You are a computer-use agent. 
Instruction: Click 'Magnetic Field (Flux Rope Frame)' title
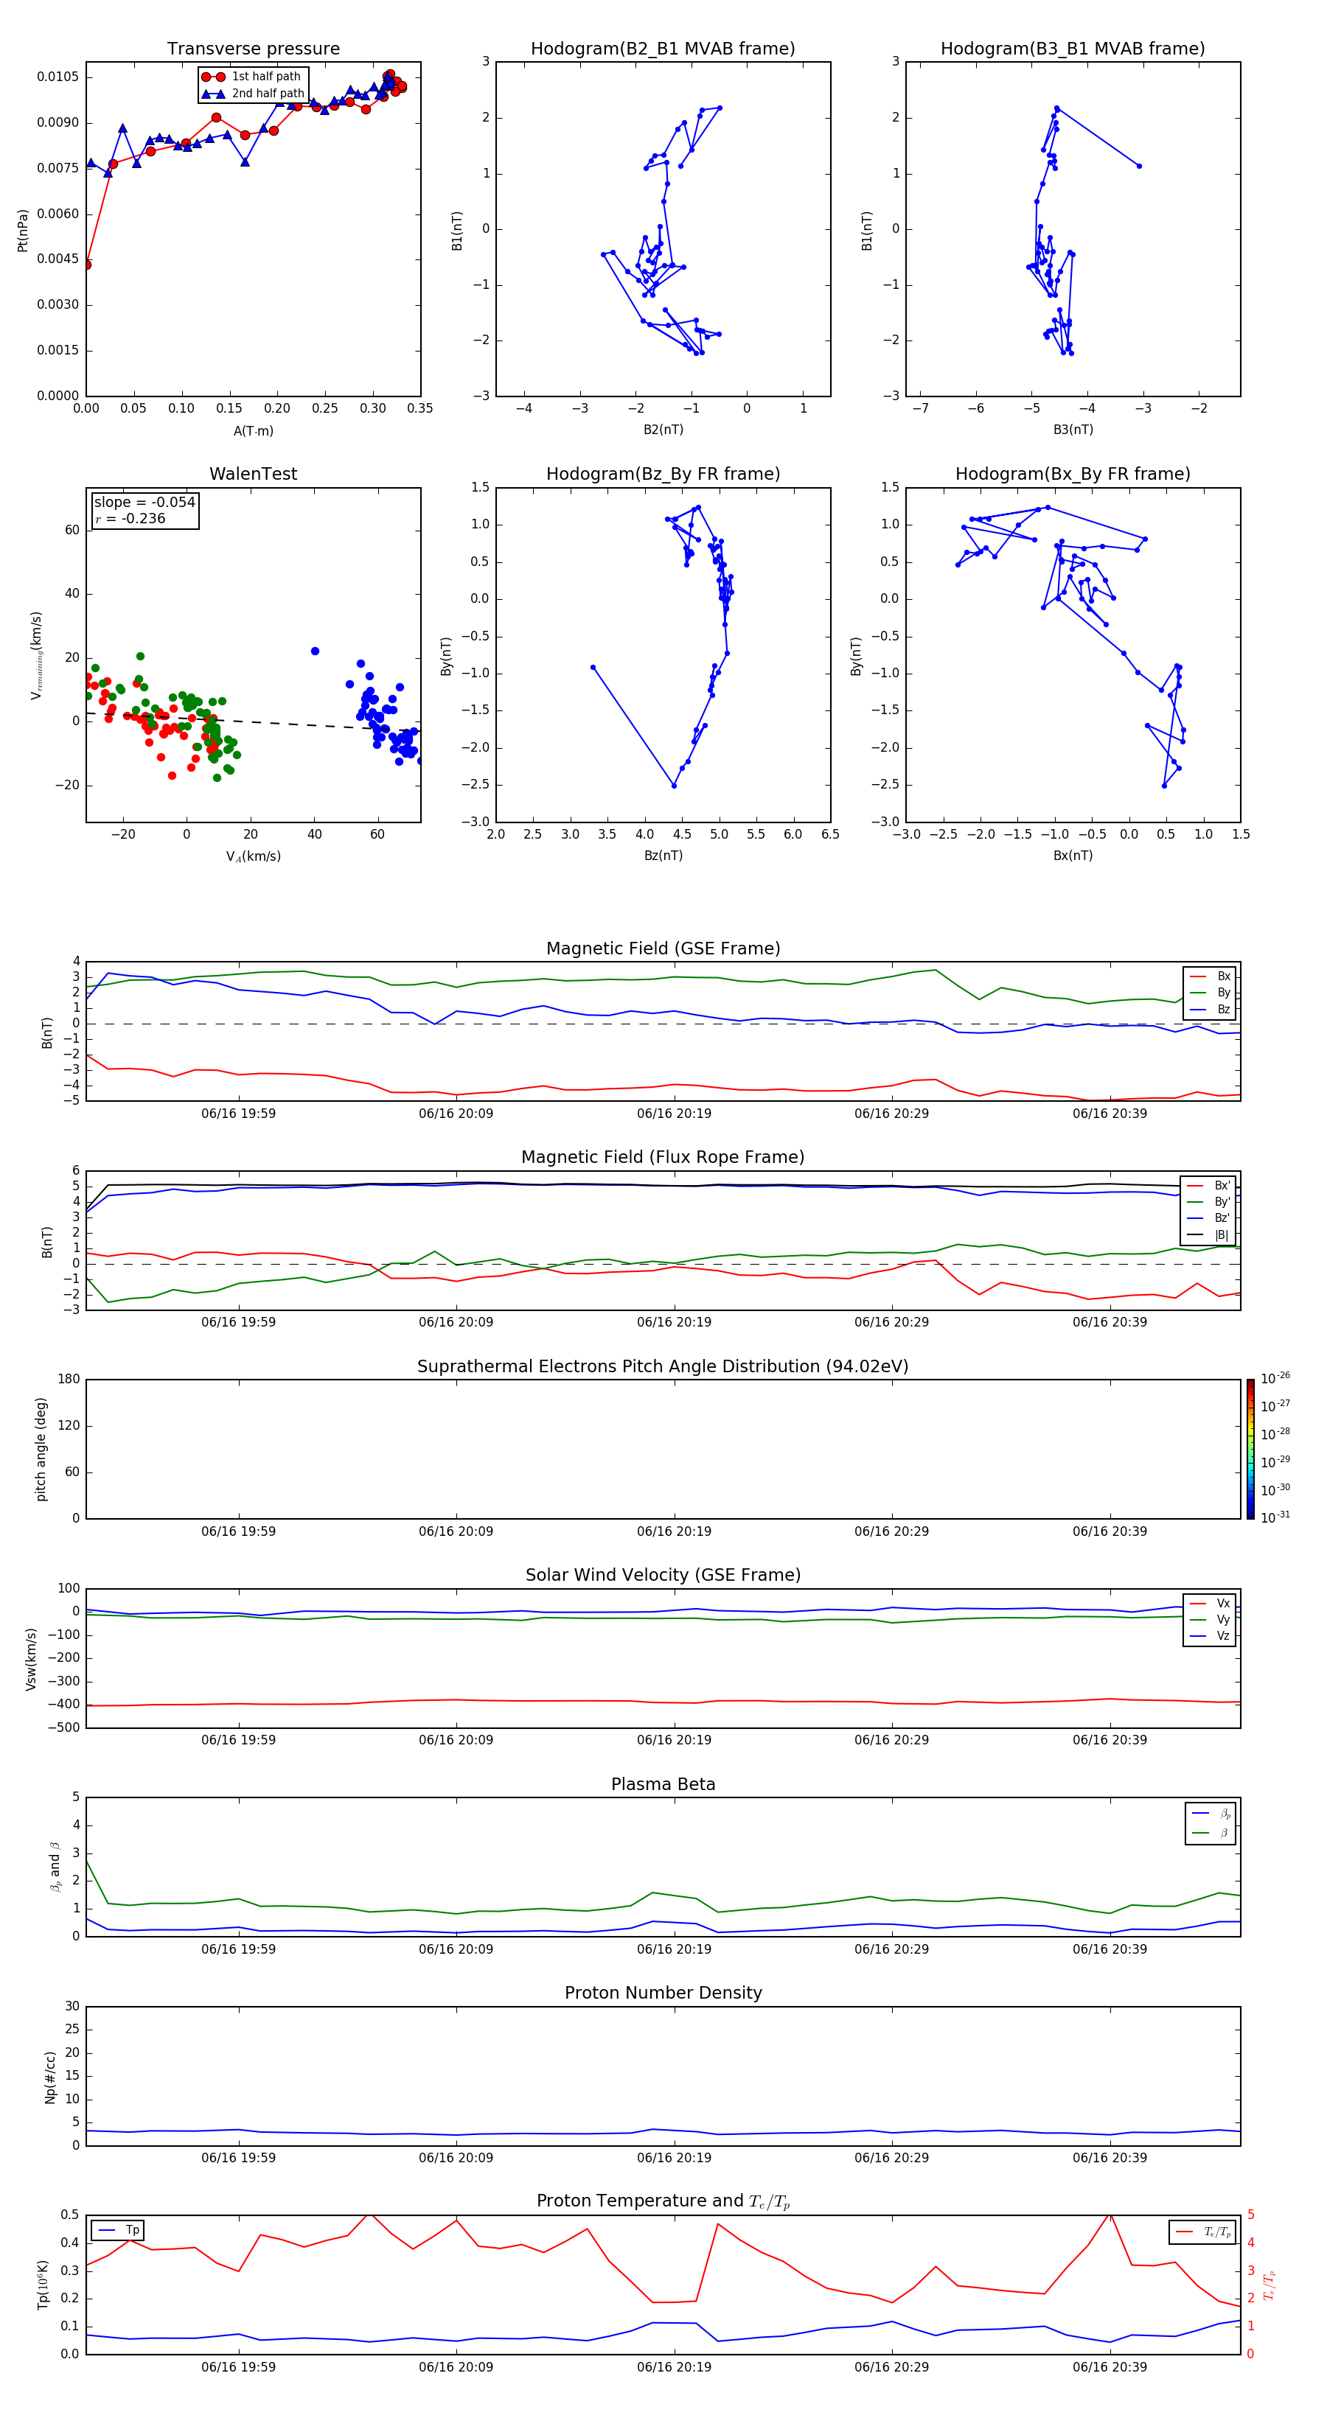(663, 1158)
